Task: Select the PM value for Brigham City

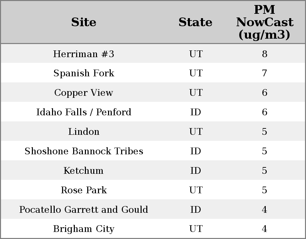Action: click(264, 229)
